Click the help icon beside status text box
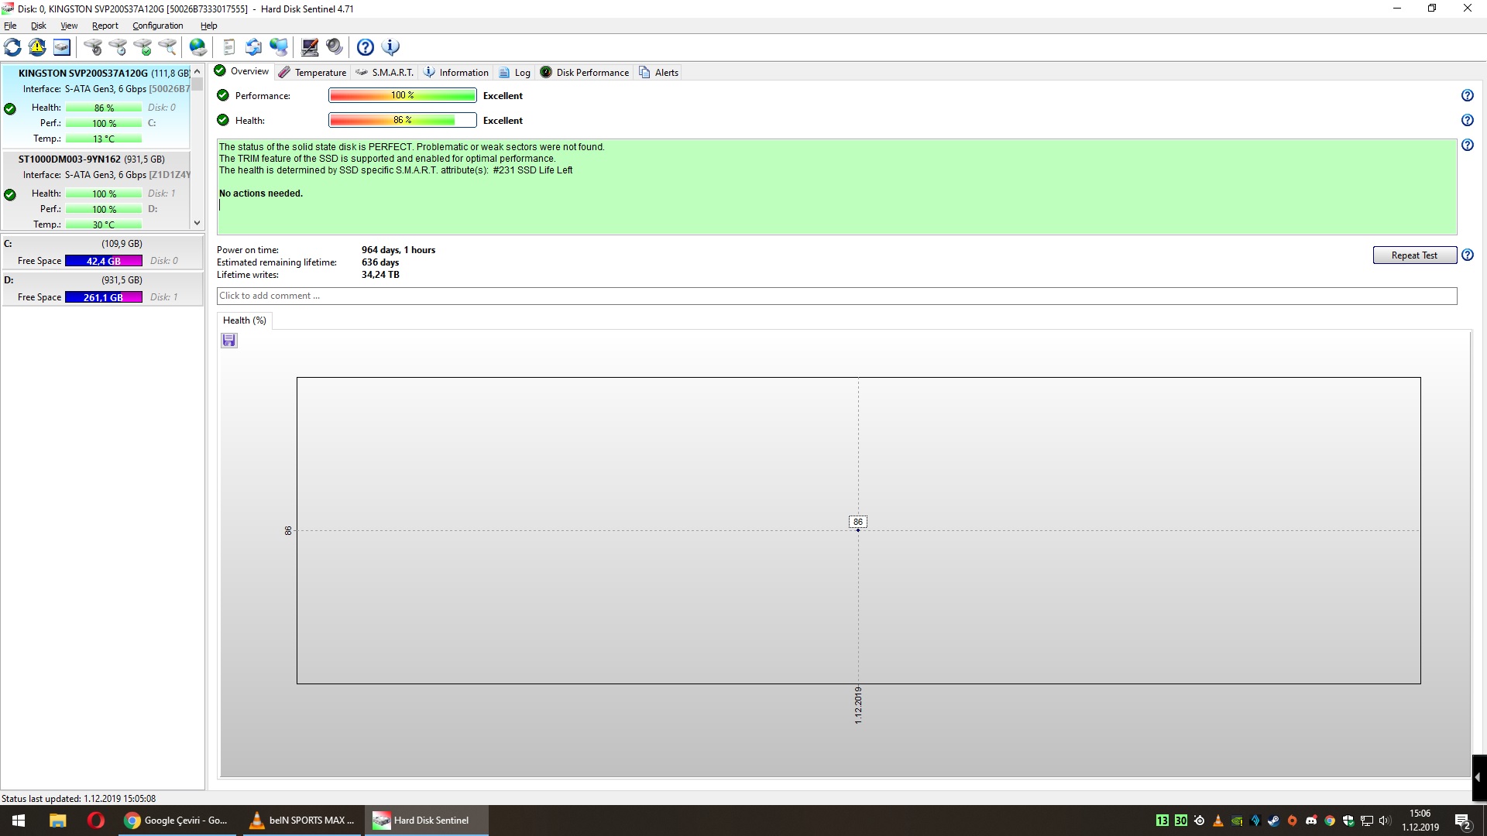Screen dimensions: 1487x836 coord(1467,145)
